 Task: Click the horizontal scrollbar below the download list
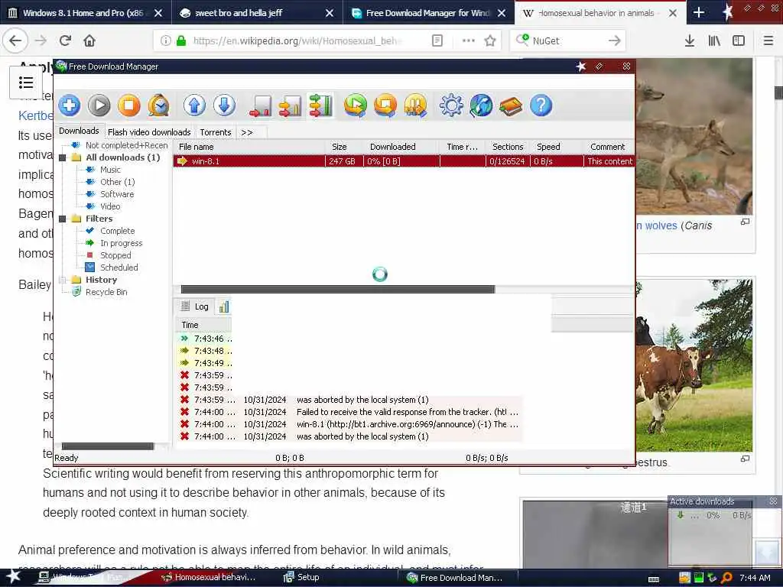337,289
